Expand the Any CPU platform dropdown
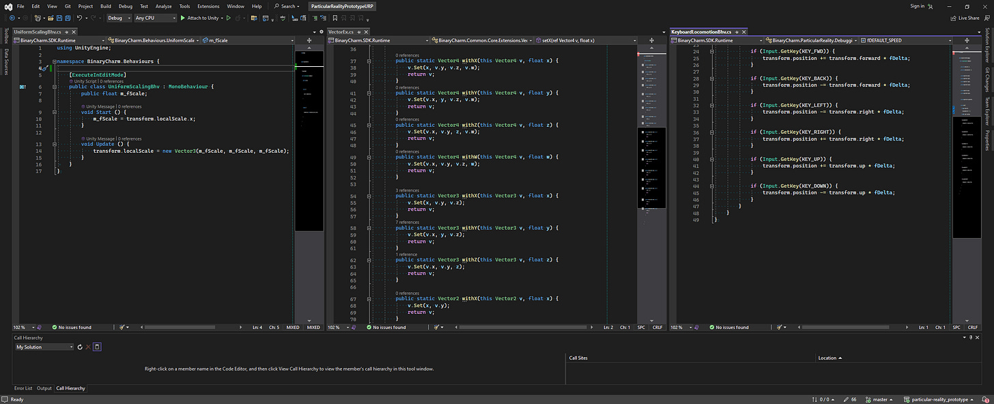Screen dimensions: 994x404 [155, 18]
